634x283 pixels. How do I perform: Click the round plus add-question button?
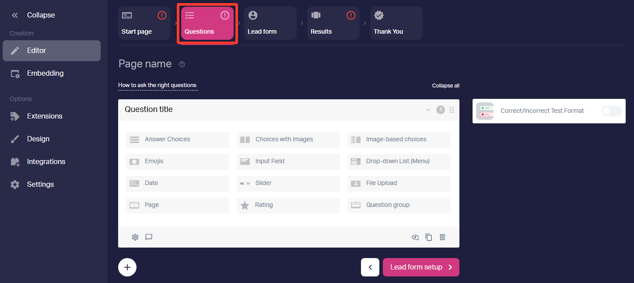tap(127, 267)
